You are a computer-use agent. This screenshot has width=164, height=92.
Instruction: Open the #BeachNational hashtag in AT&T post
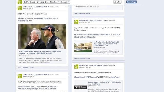tap(52, 18)
